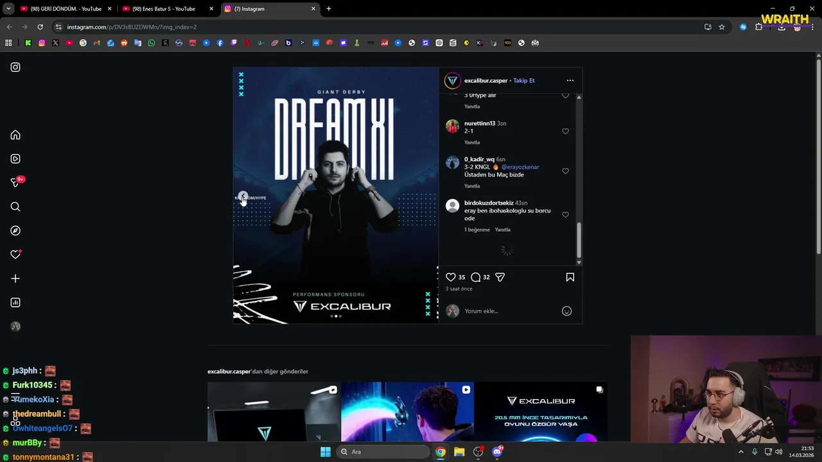Viewport: 822px width, 462px height.
Task: Open Chrome from the taskbar
Action: pos(441,452)
